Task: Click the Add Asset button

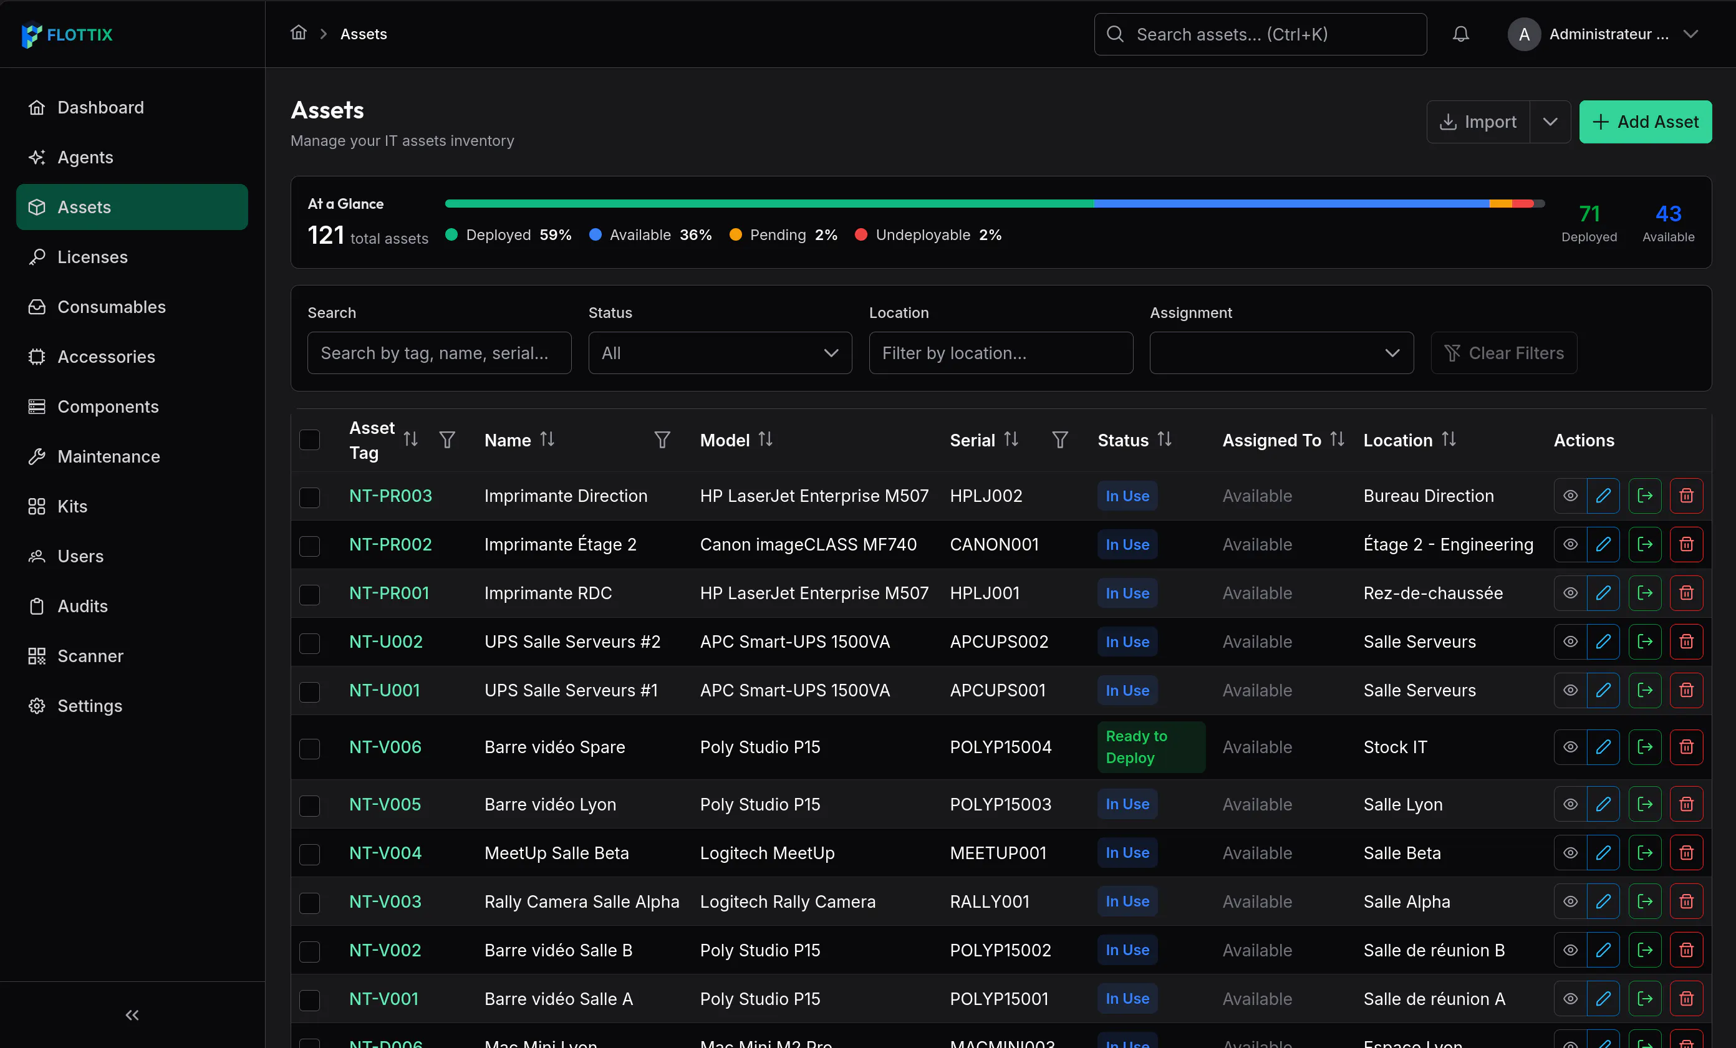Action: click(x=1645, y=122)
